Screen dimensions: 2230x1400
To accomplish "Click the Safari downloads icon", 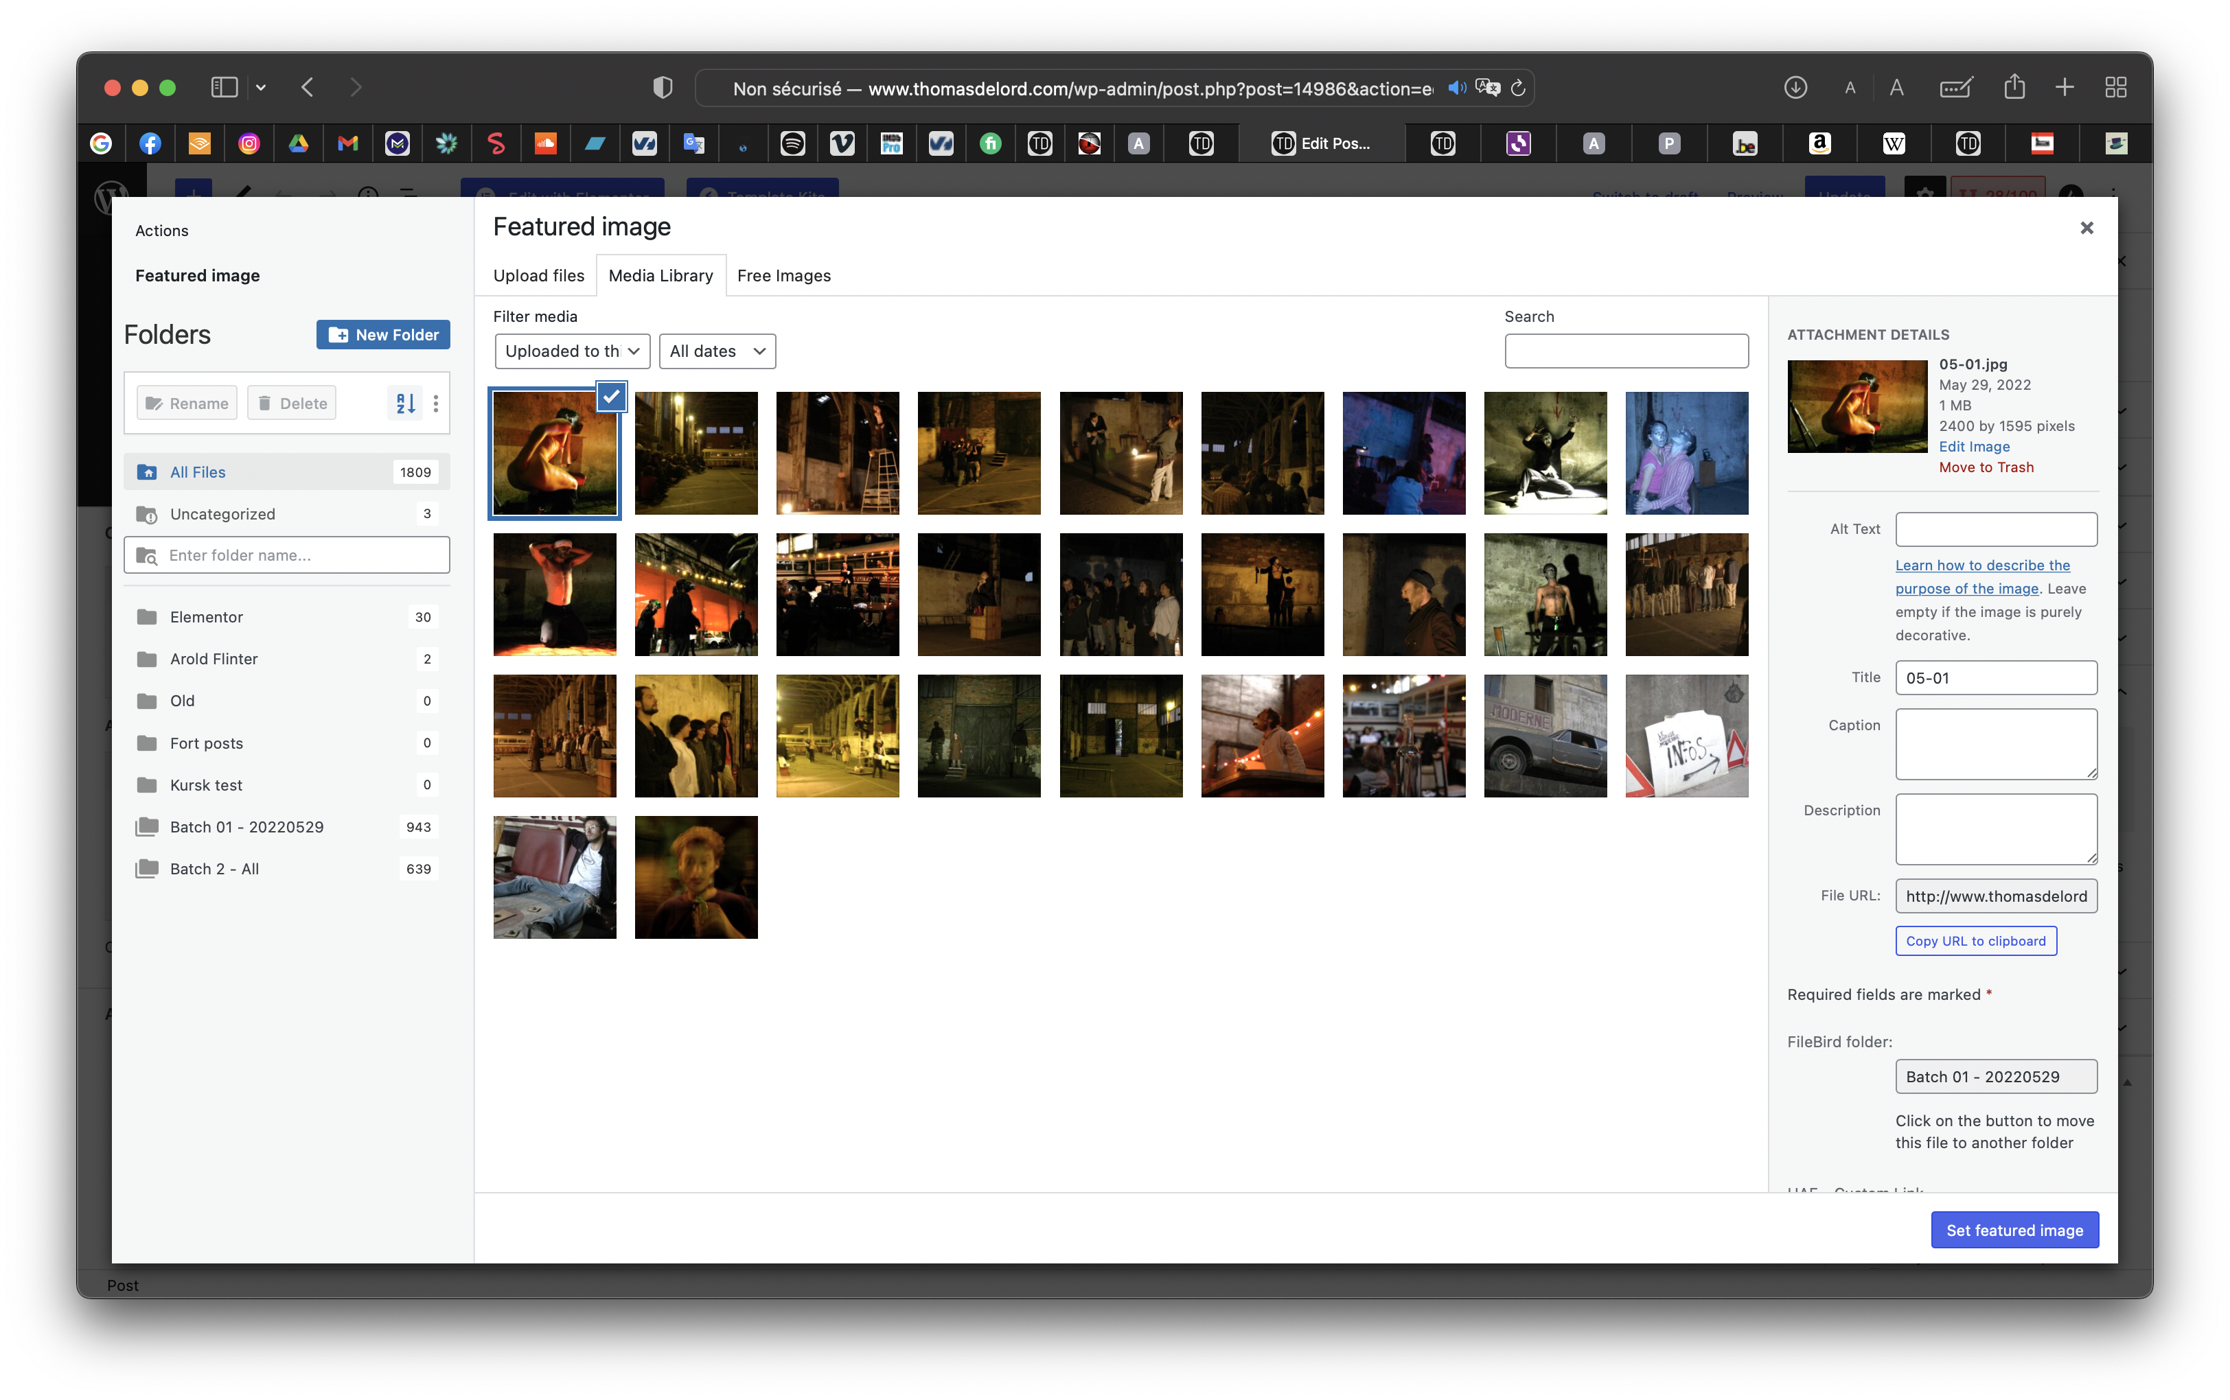I will point(1795,88).
